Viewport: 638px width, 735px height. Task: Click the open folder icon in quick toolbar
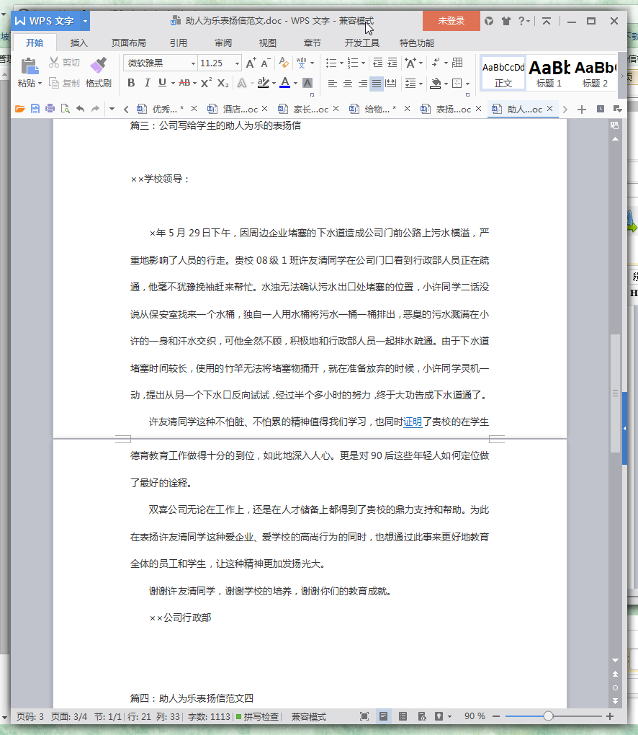tap(19, 109)
